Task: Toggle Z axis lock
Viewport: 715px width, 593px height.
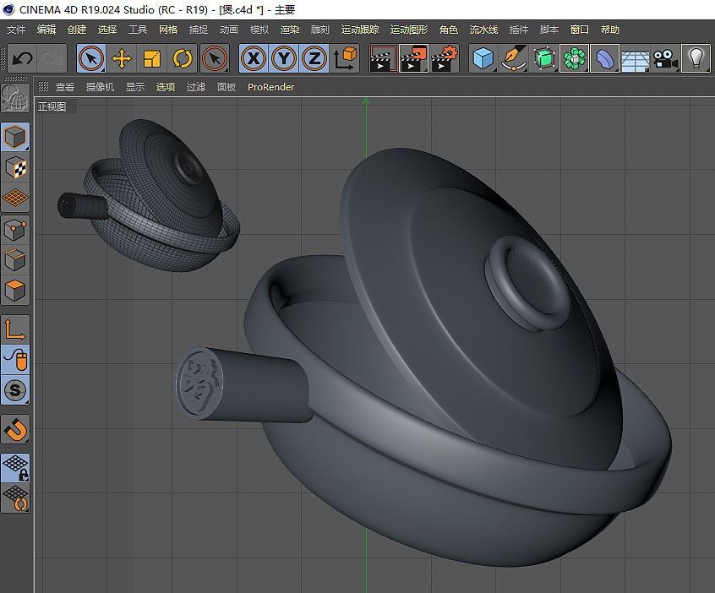Action: click(x=314, y=58)
